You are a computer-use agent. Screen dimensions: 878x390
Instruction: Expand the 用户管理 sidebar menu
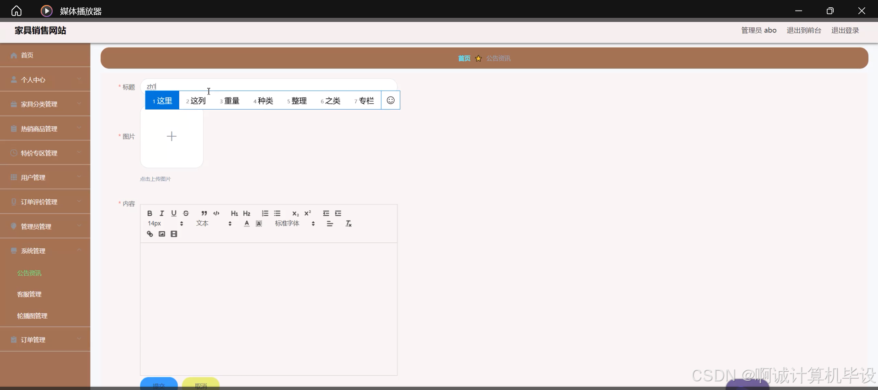pyautogui.click(x=45, y=177)
